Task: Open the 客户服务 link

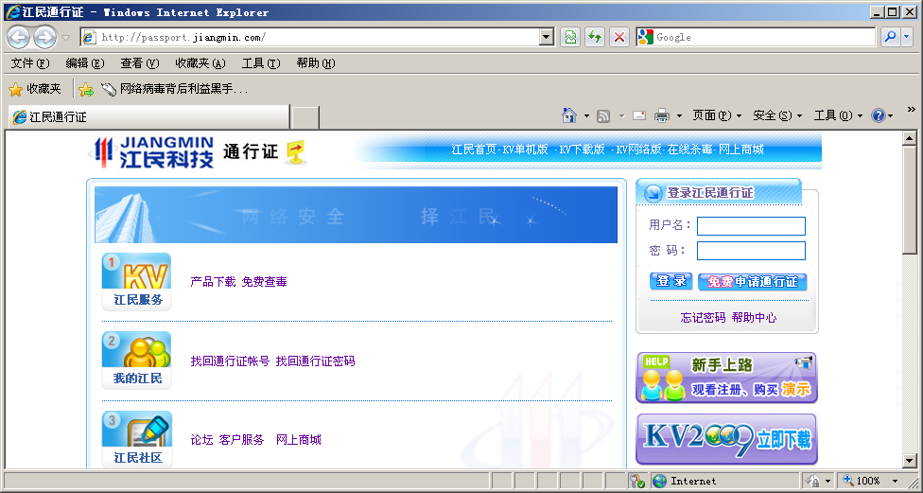Action: point(242,440)
